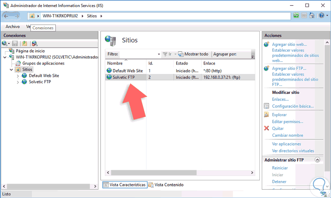Click the Acciones panel scroll up arrow
This screenshot has height=198, width=331.
pyautogui.click(x=327, y=43)
